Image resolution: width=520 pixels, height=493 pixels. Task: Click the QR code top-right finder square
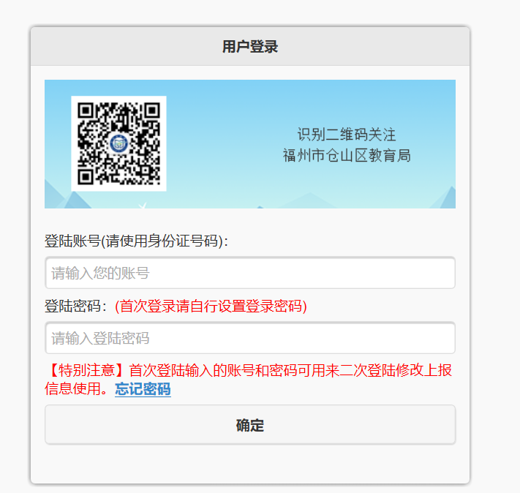(x=152, y=110)
